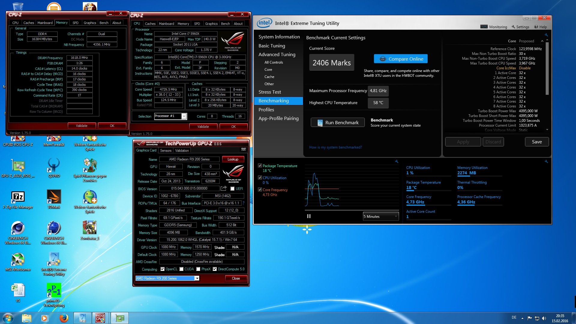Screen dimensions: 576x324
Task: Click the proposed settings vertical scrollbar
Action: [547, 68]
